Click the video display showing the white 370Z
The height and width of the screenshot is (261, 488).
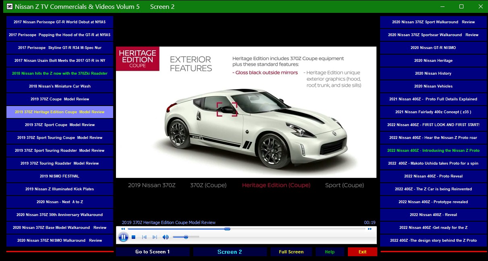click(246, 112)
